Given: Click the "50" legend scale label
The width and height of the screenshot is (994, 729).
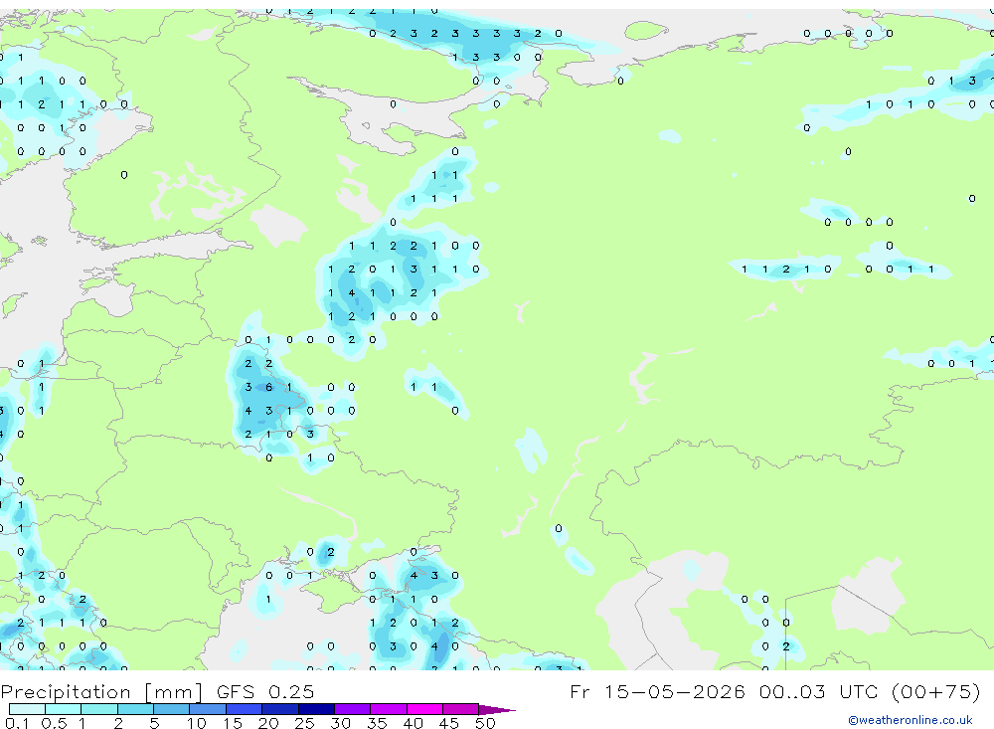Looking at the screenshot, I should (x=485, y=723).
